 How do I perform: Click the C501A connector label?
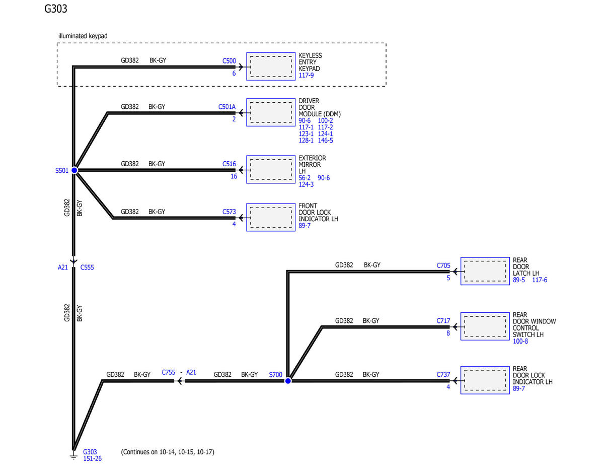226,107
